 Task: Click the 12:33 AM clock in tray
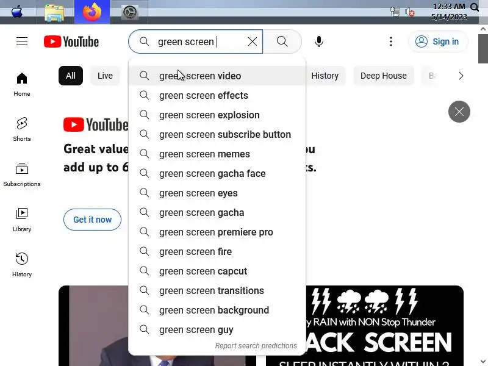click(449, 7)
